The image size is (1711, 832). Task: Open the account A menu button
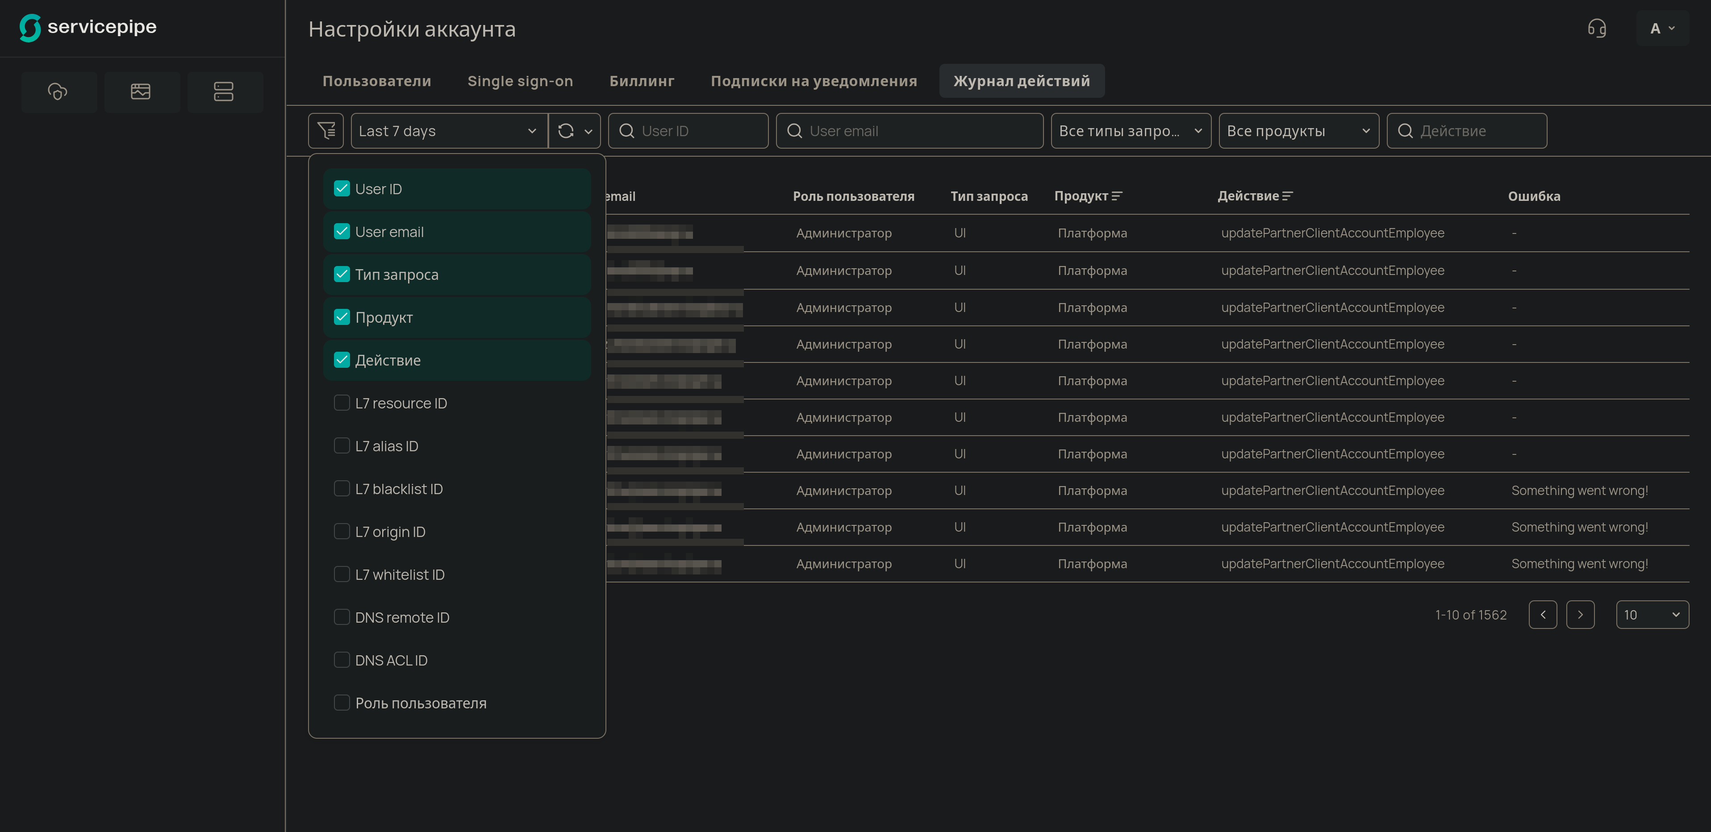click(x=1662, y=29)
